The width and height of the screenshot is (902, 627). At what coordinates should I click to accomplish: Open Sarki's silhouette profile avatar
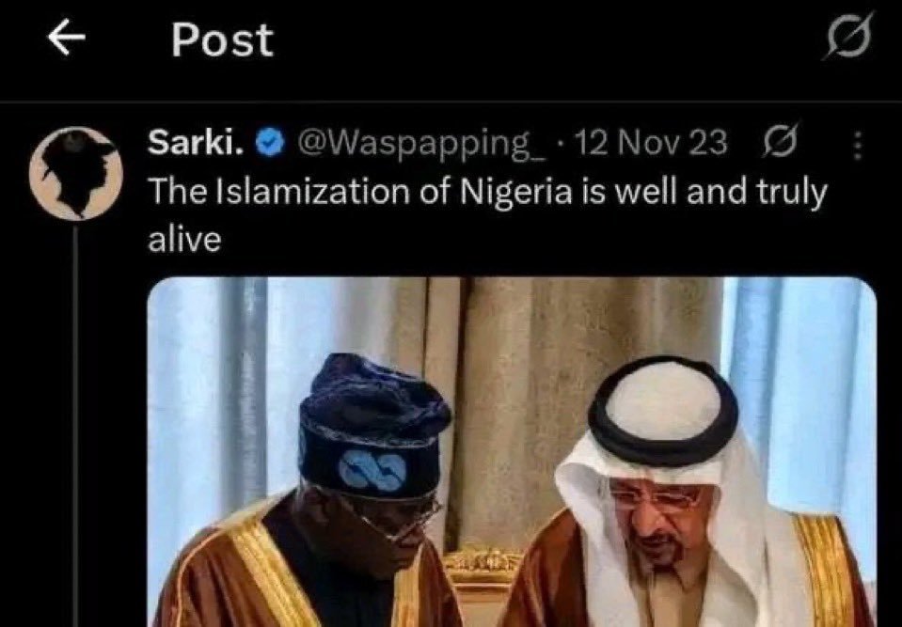pyautogui.click(x=76, y=174)
